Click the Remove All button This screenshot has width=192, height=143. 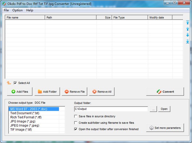102,92
